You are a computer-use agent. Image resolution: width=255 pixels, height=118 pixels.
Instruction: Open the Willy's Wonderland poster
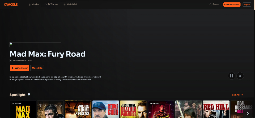(161, 109)
